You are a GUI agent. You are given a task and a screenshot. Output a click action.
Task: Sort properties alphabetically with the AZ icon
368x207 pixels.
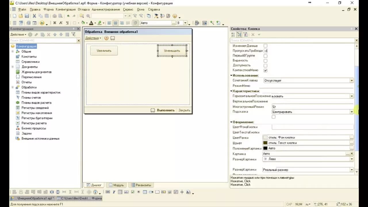(233, 34)
